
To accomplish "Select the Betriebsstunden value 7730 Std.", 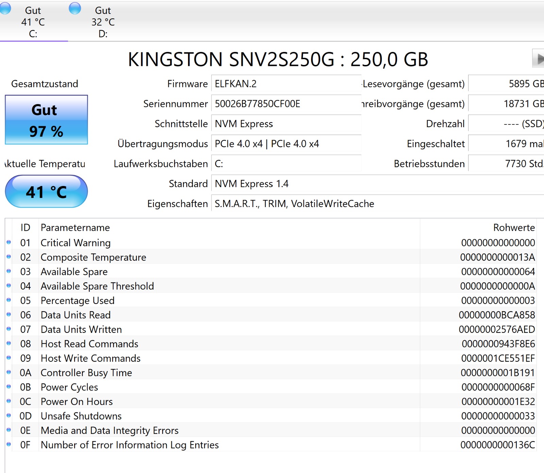I will pyautogui.click(x=506, y=164).
